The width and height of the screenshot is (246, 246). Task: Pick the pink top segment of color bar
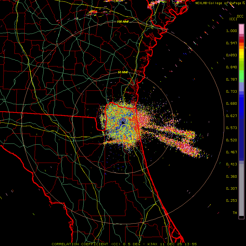(241, 29)
